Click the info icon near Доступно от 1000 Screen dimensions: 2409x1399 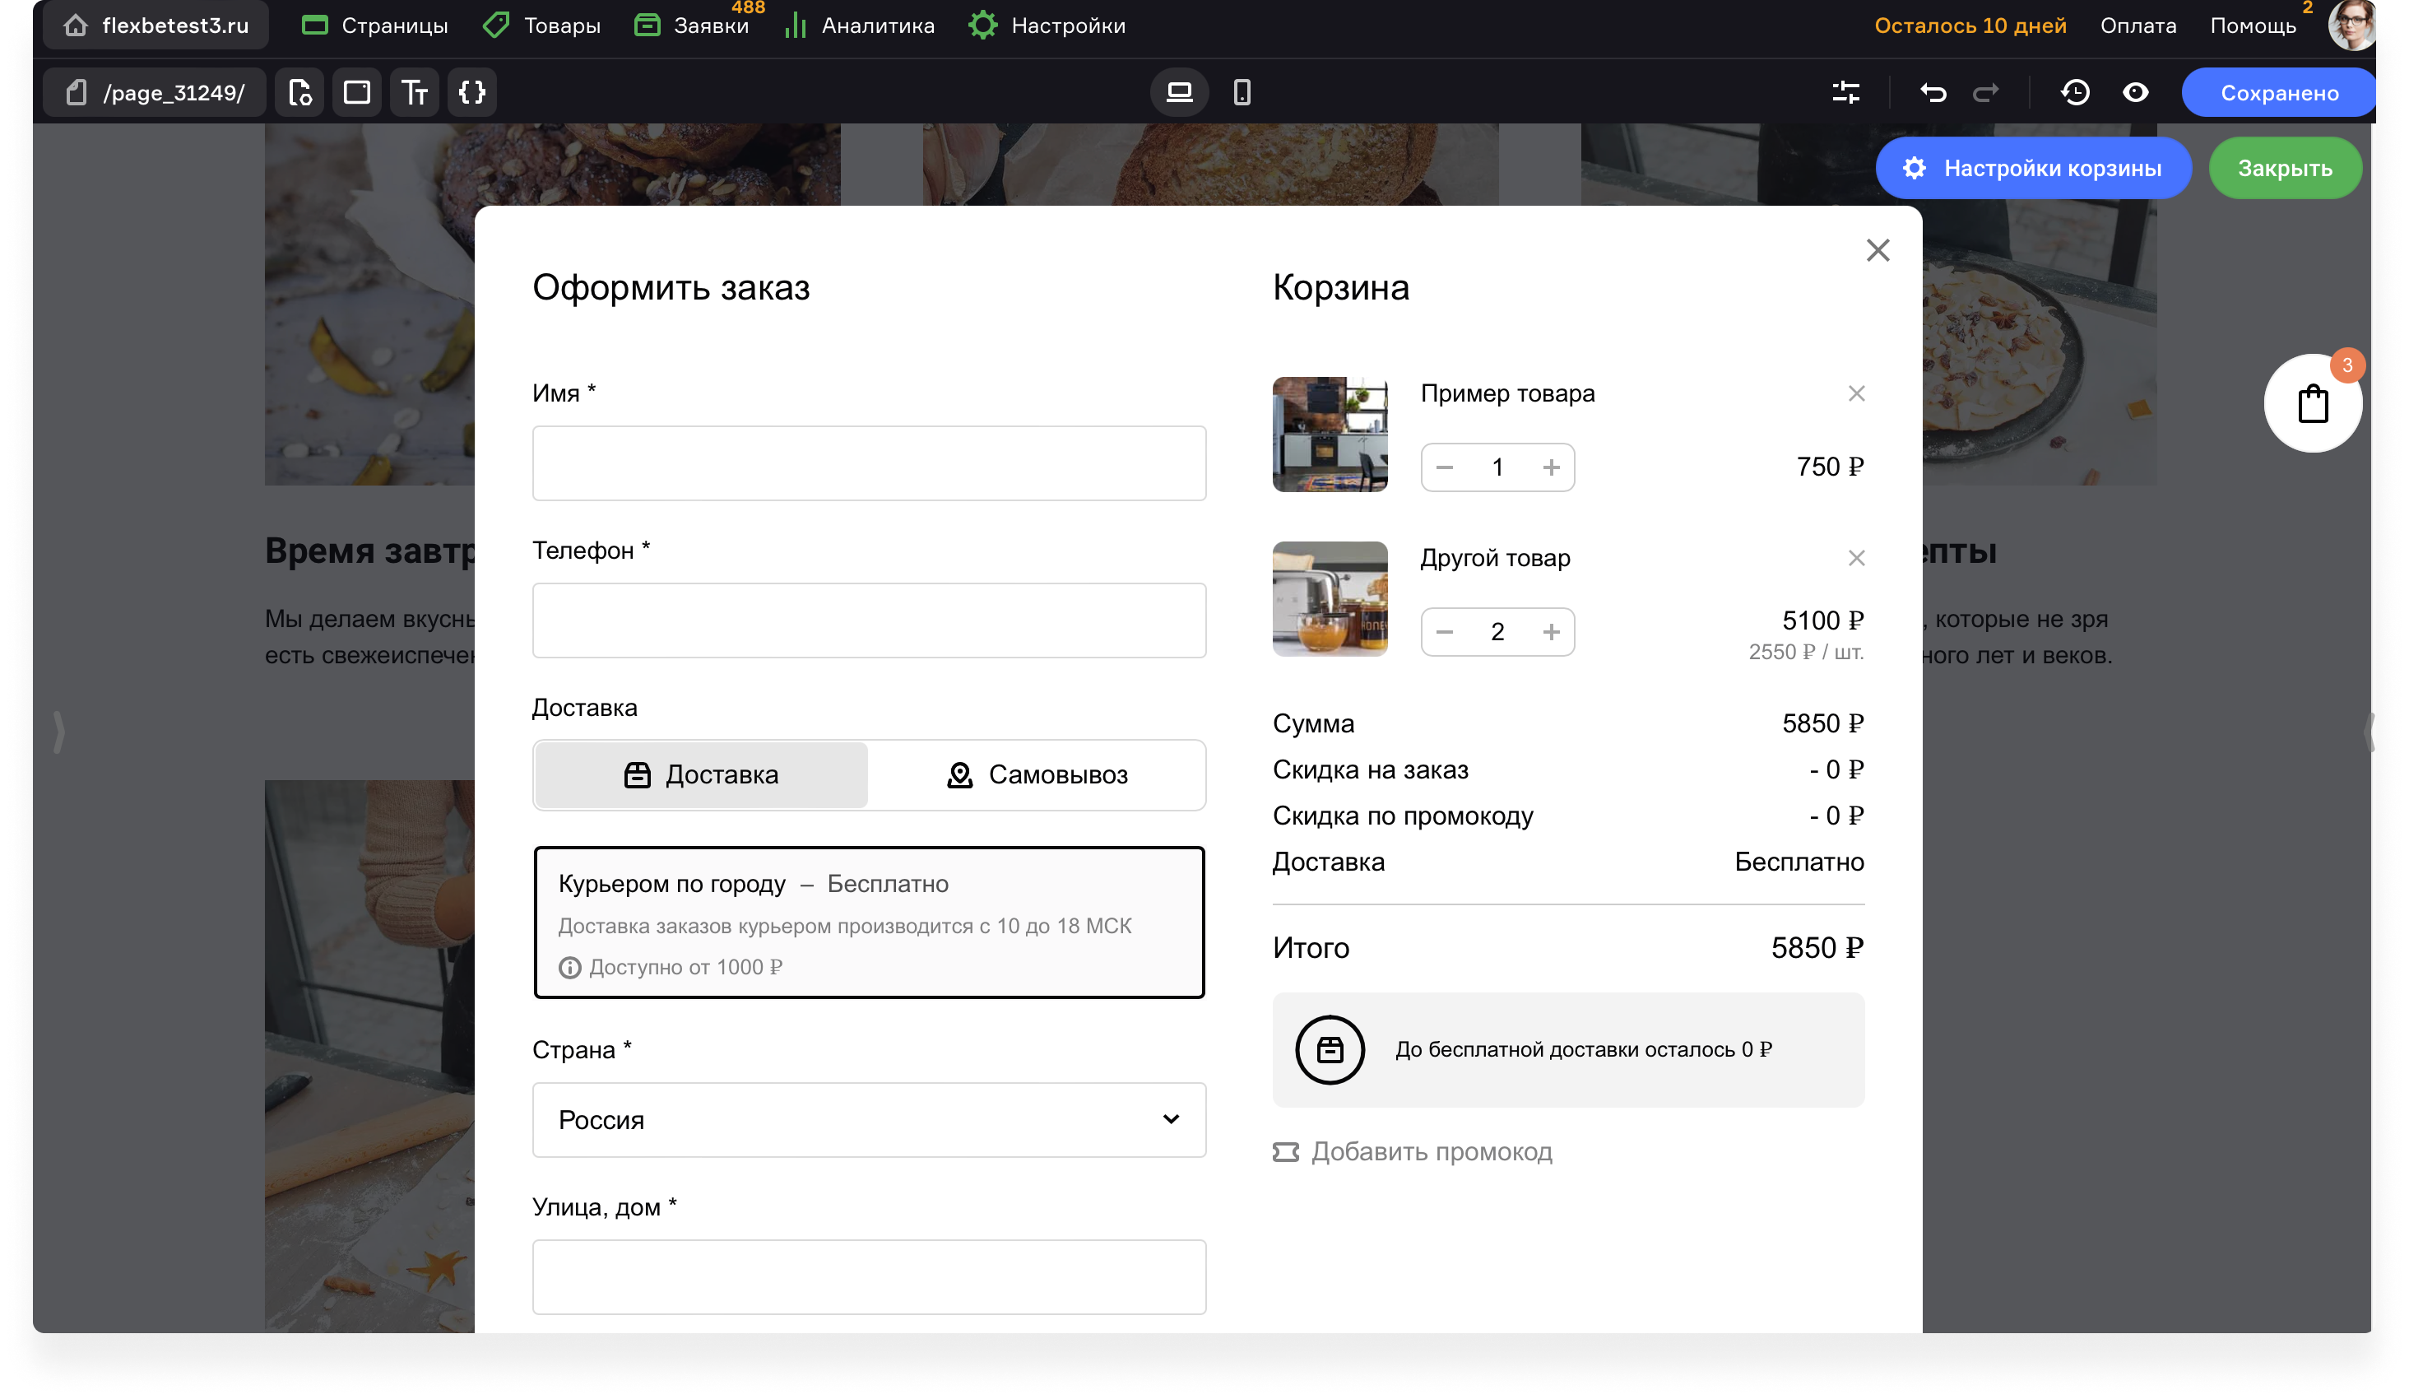569,968
